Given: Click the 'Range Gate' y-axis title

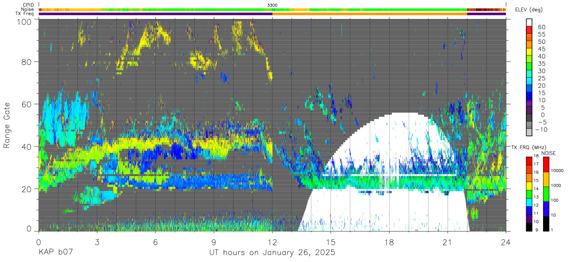Looking at the screenshot, I should click(x=7, y=125).
